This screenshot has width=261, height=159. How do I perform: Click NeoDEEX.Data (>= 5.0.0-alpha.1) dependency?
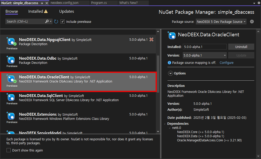200,136
